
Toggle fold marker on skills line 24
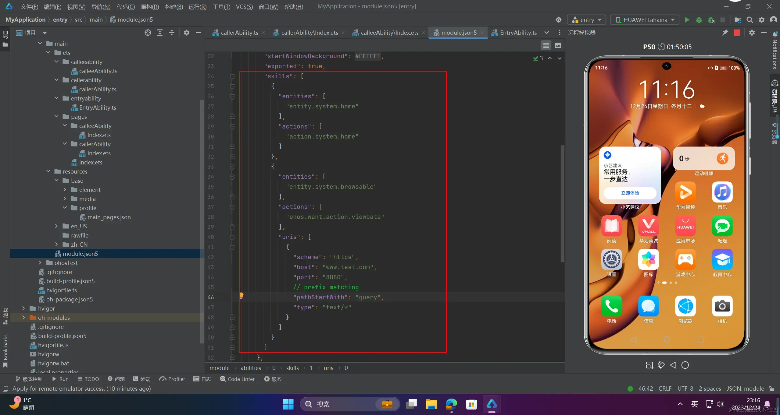(232, 76)
